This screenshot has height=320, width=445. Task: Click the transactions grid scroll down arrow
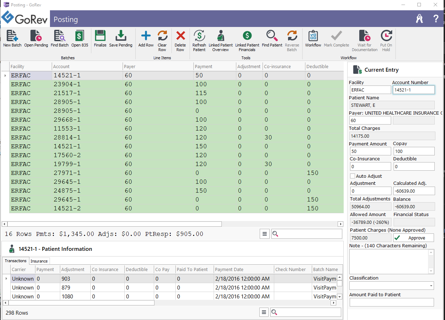point(340,297)
